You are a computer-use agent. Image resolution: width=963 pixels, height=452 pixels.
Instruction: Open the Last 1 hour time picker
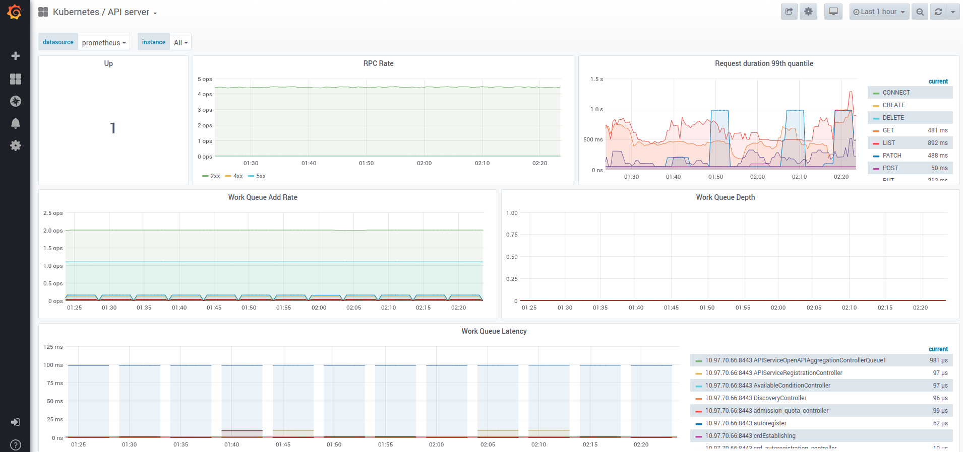[879, 12]
